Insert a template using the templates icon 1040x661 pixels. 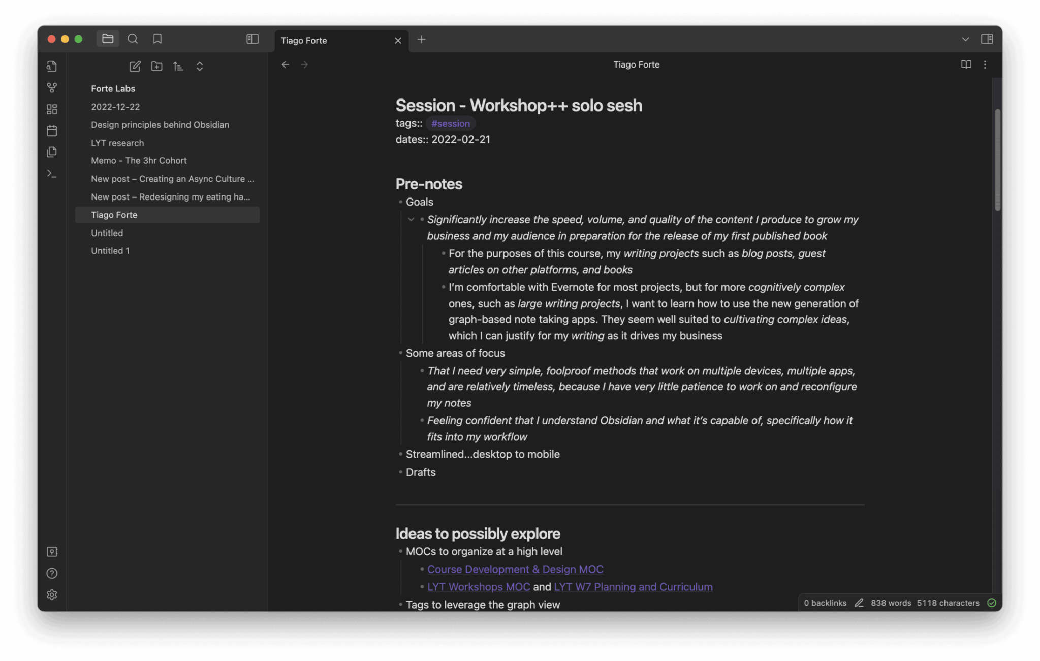52,151
